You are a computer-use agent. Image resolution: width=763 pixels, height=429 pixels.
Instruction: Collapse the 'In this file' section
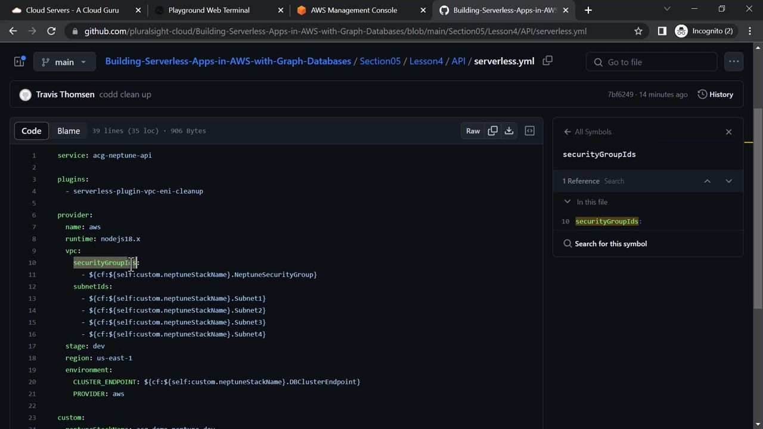click(567, 202)
